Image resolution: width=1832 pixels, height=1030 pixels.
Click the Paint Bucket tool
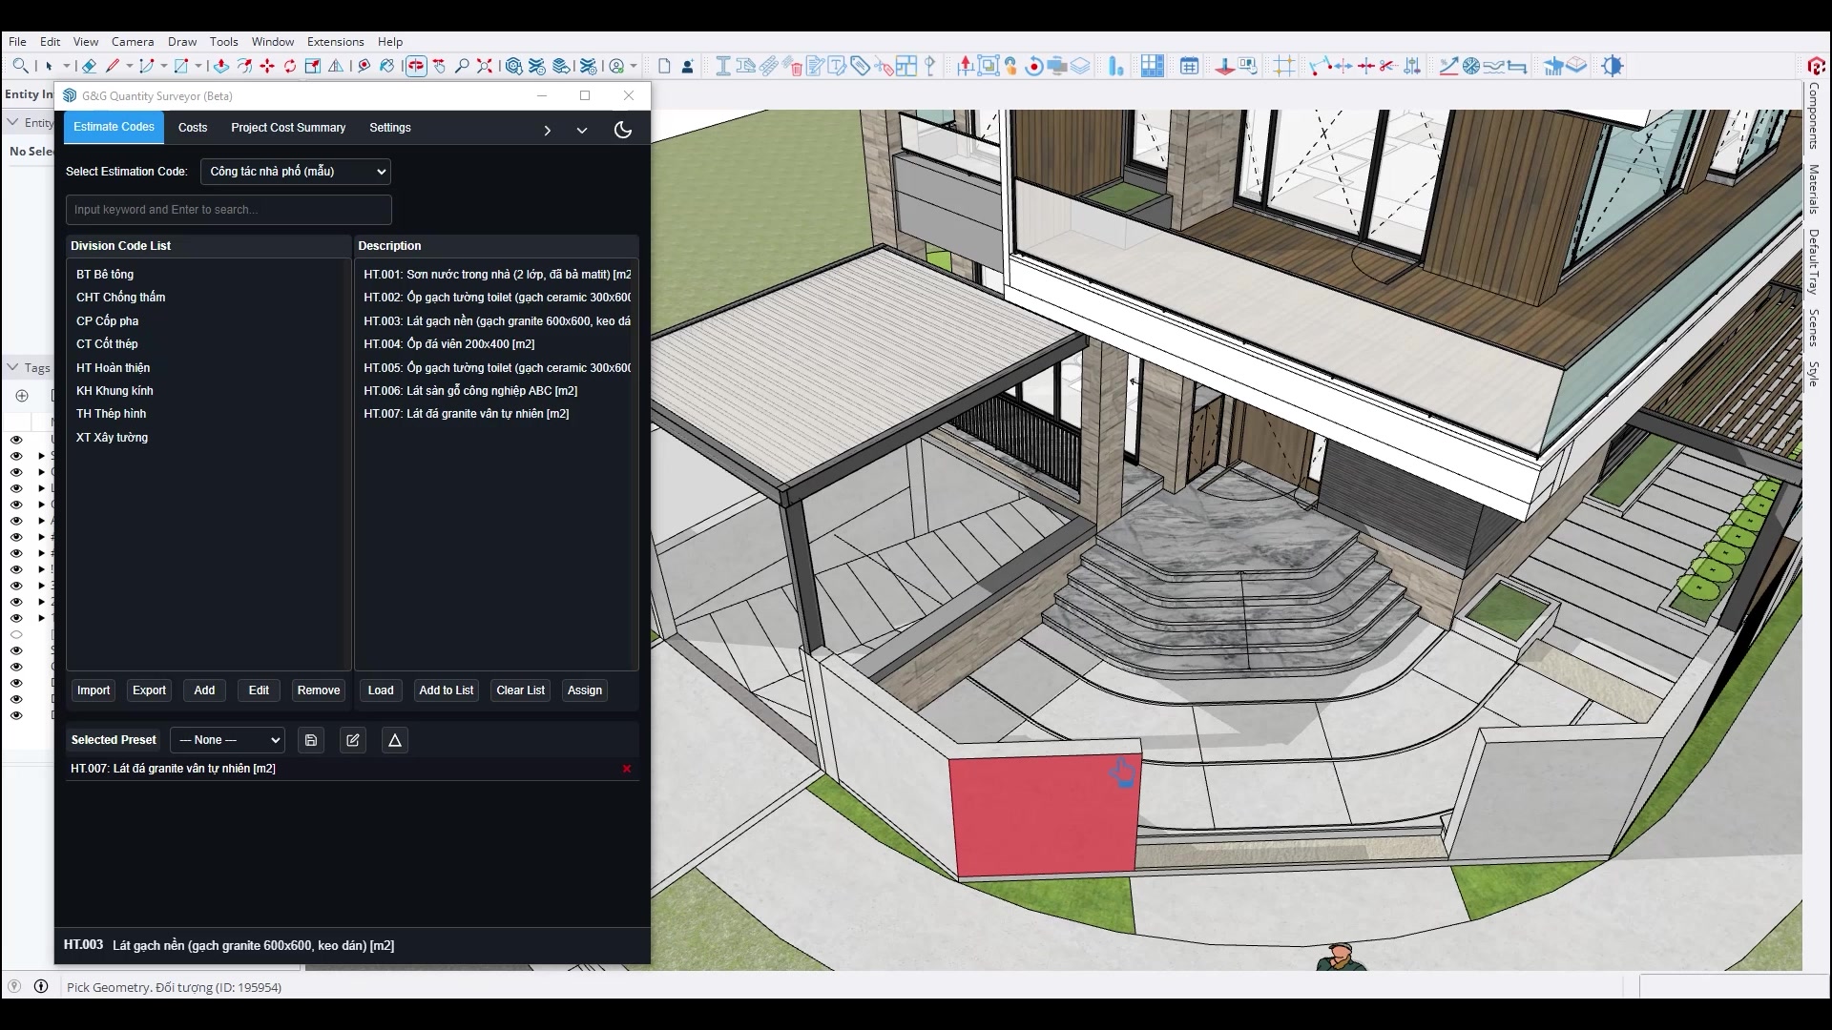point(386,66)
